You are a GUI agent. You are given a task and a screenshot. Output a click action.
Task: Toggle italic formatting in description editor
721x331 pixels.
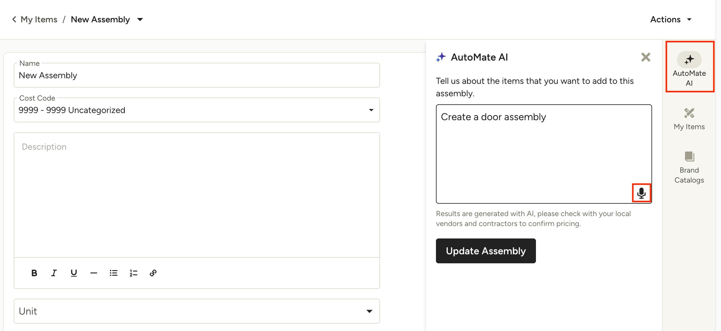point(54,273)
